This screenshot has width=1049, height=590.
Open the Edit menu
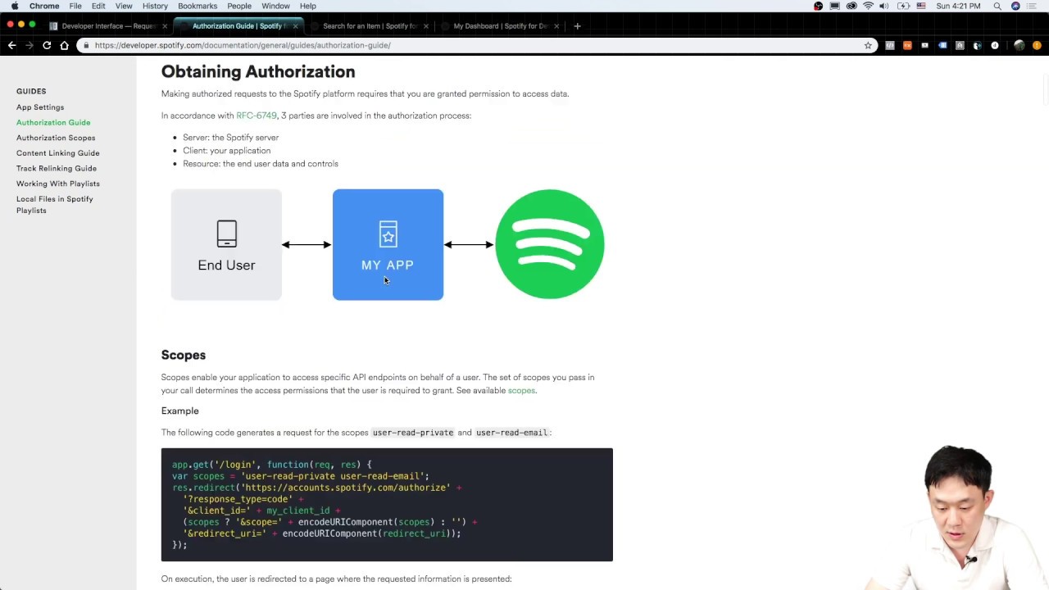[x=98, y=6]
